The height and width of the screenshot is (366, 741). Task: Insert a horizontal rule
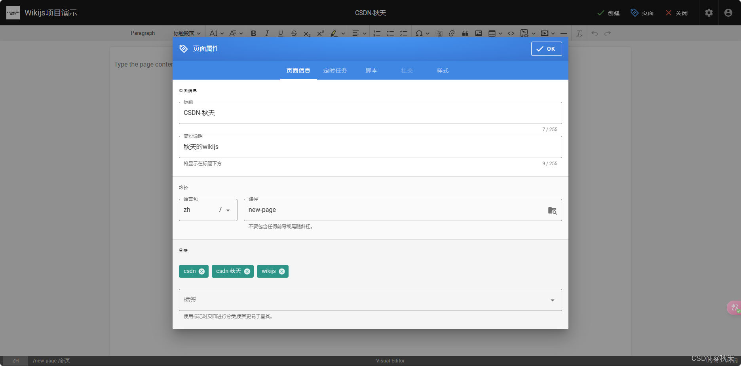[x=564, y=33]
